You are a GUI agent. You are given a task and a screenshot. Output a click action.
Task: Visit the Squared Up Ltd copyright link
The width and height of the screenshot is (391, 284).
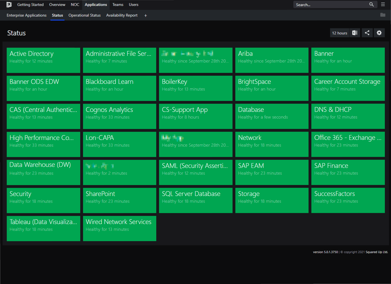pyautogui.click(x=377, y=252)
